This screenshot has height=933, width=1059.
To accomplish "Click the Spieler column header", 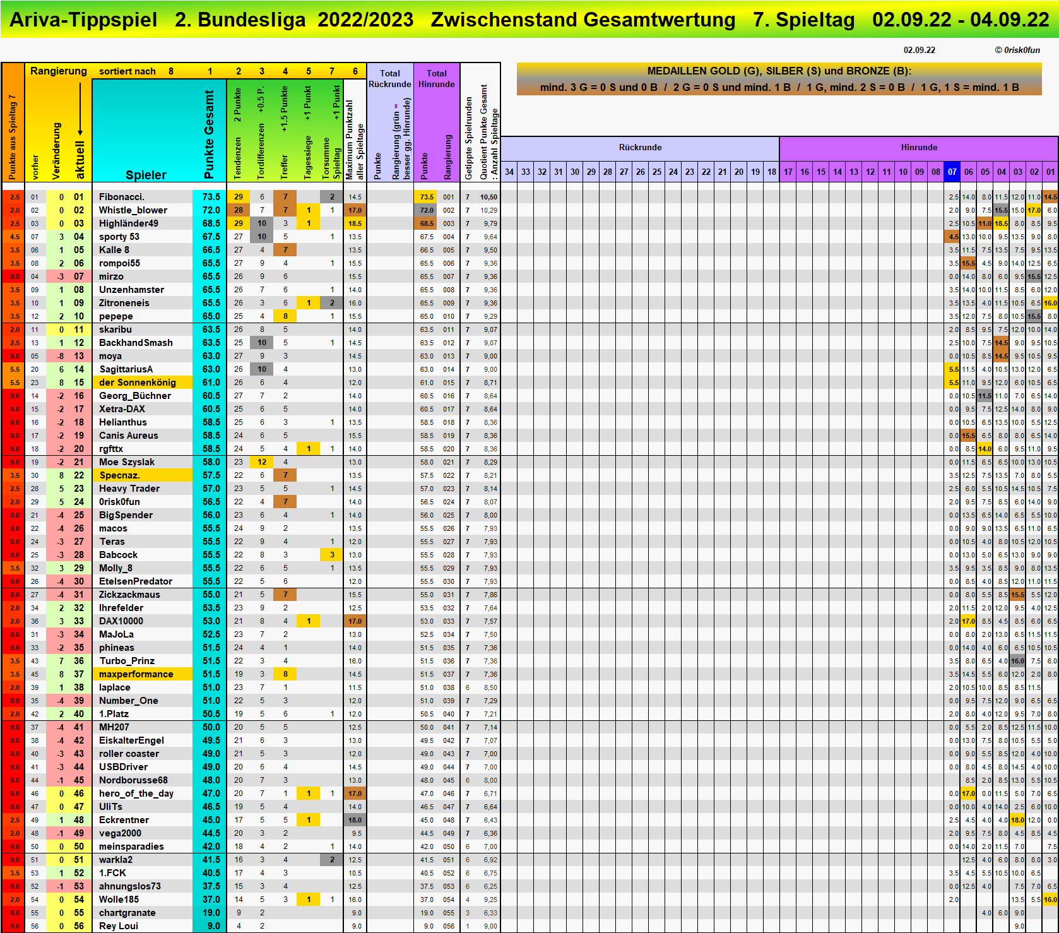I will [146, 175].
